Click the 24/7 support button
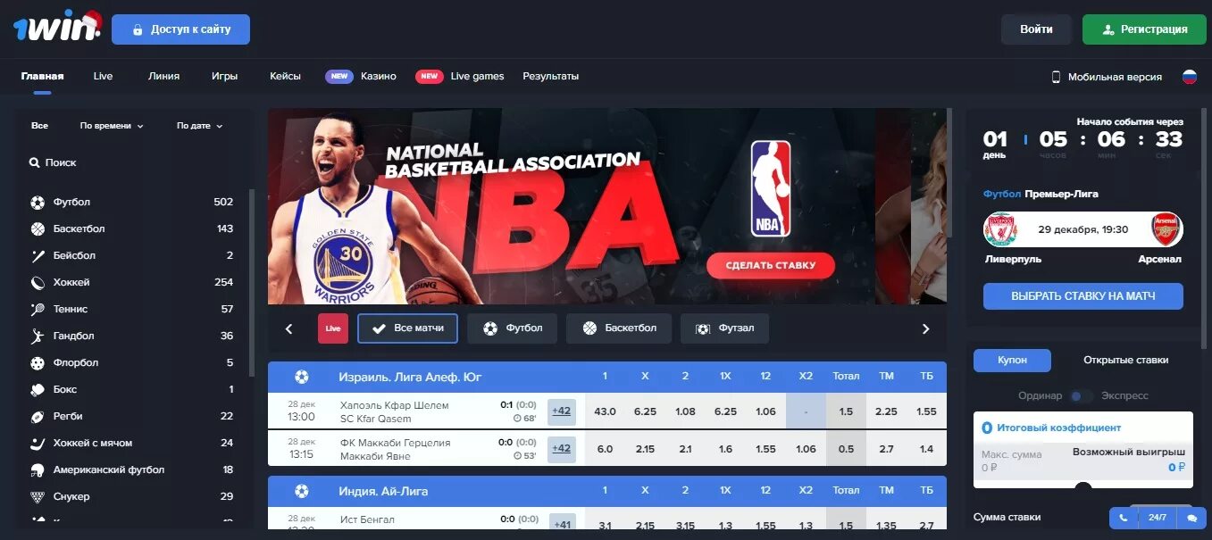The height and width of the screenshot is (540, 1212). coord(1158,518)
